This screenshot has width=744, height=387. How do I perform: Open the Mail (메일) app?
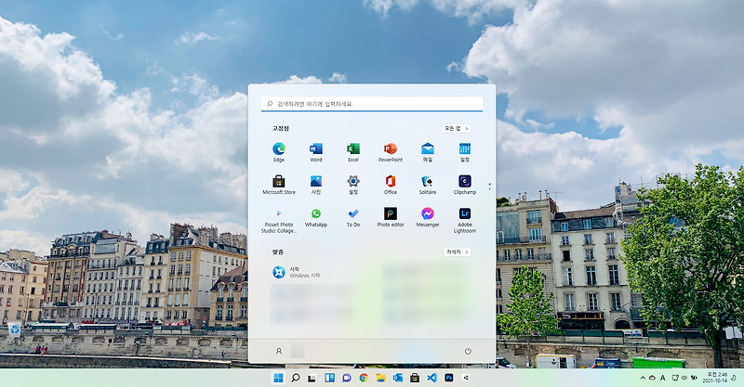click(x=428, y=152)
